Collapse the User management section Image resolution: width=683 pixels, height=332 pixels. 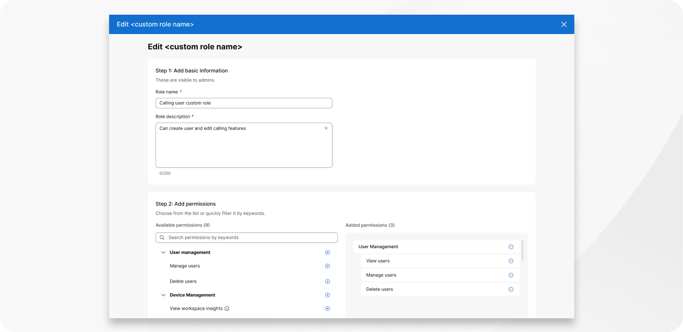[x=163, y=252]
